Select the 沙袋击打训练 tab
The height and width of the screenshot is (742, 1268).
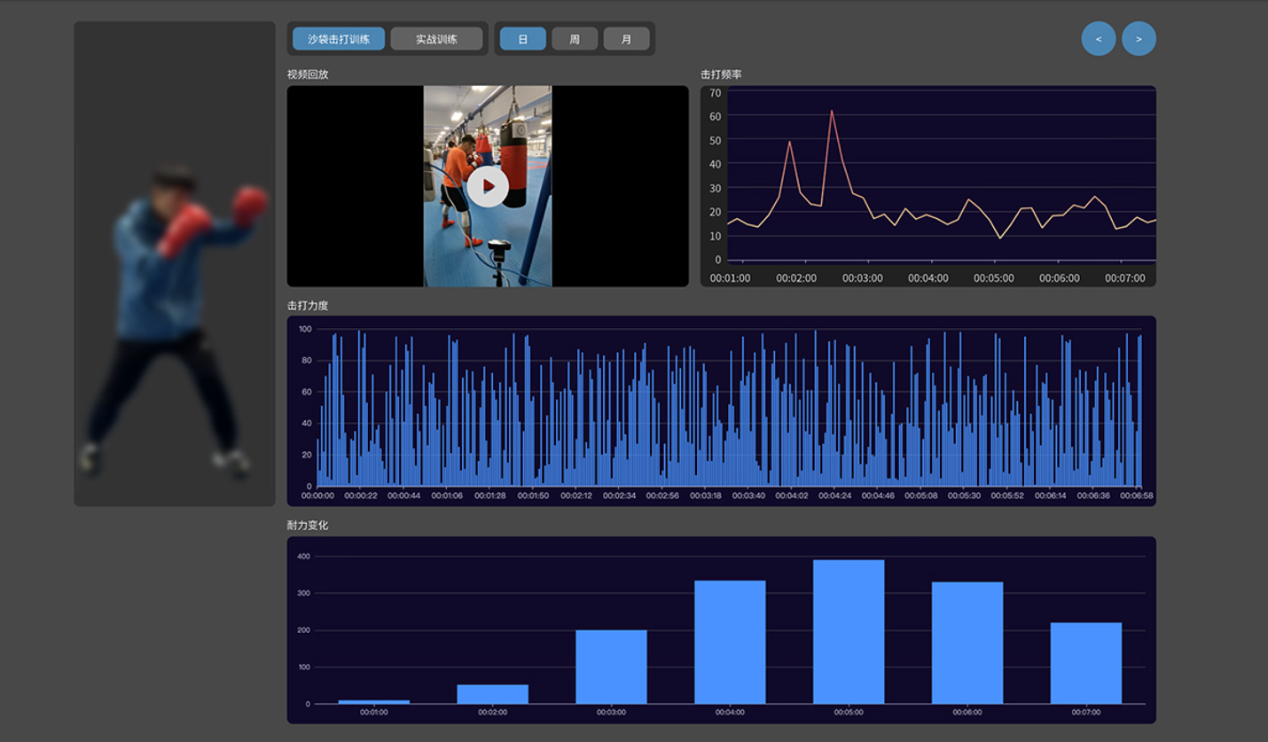pos(339,39)
